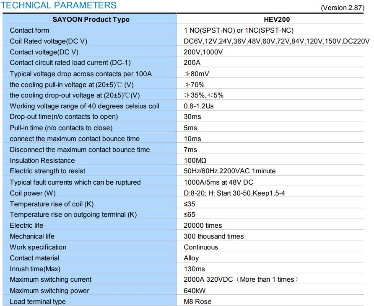Image resolution: width=374 pixels, height=306 pixels.
Task: Click the 'M8 Rose' value
Action: click(x=197, y=301)
